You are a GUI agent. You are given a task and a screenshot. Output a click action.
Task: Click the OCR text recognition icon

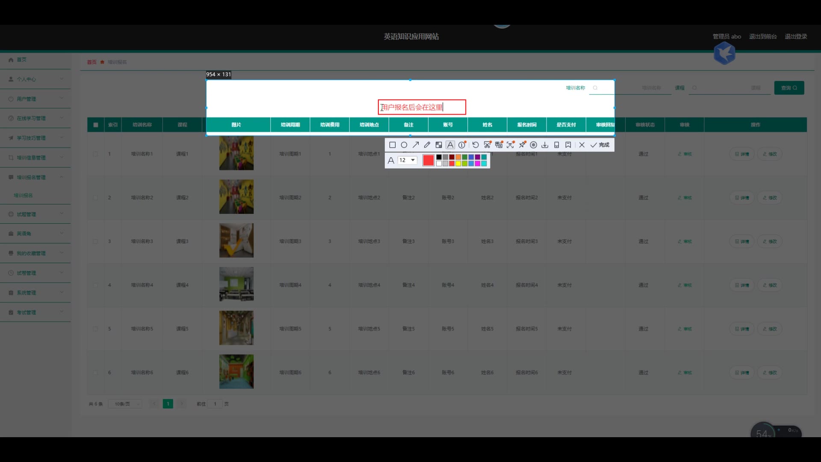510,145
